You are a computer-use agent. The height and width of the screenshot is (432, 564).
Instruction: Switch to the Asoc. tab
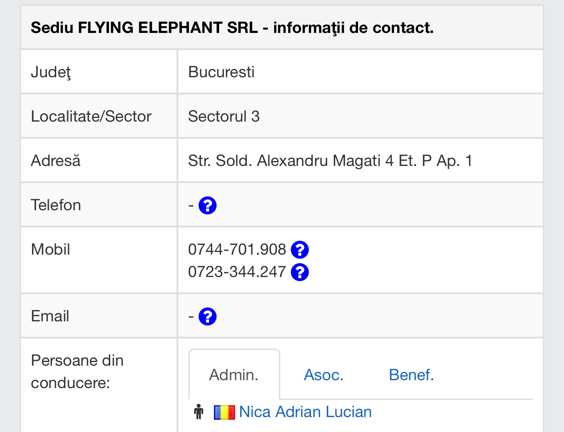click(324, 375)
